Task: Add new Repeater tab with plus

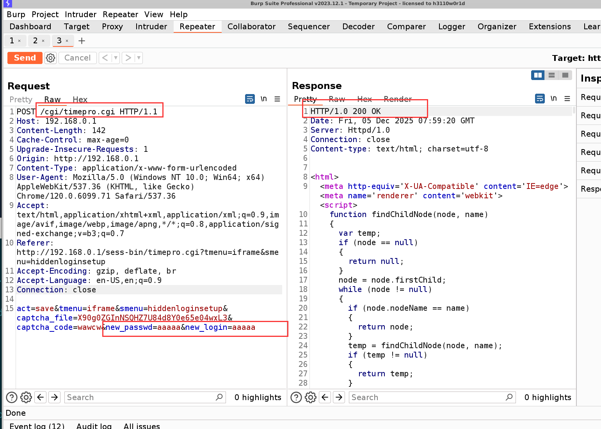Action: point(82,41)
